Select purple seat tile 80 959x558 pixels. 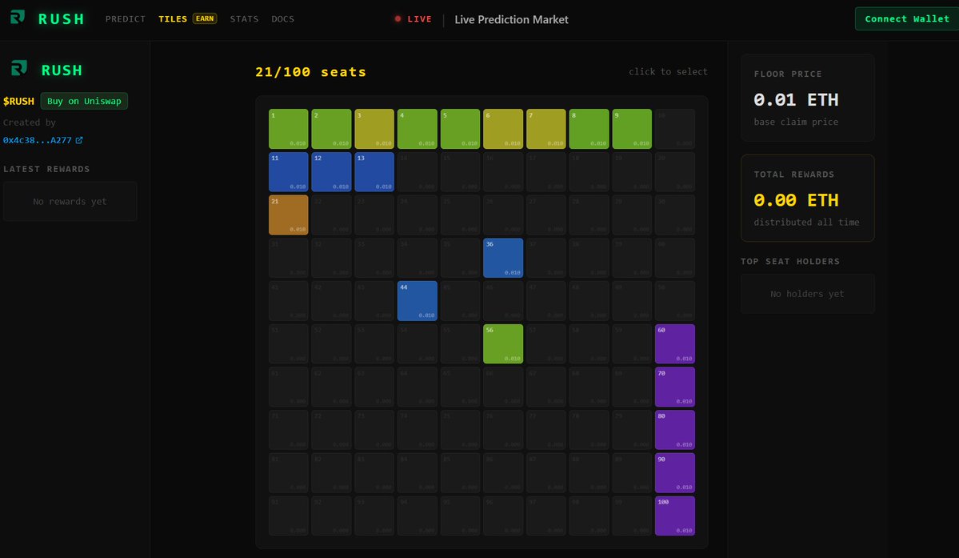(675, 430)
